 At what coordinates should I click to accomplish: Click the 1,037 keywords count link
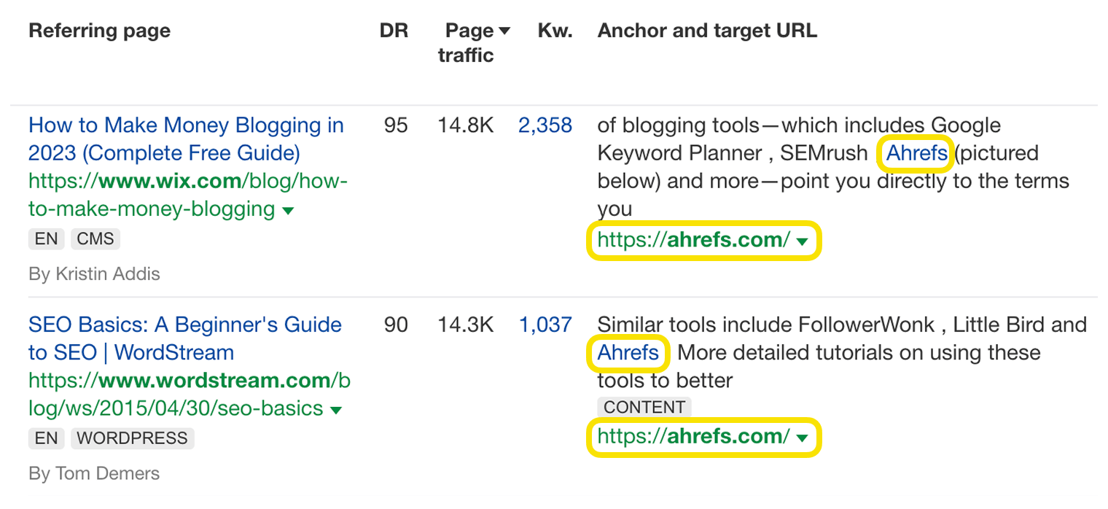point(546,325)
